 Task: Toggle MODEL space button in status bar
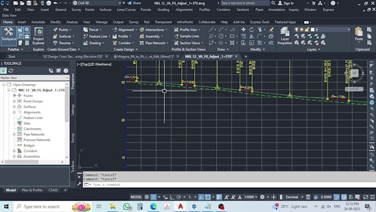(x=136, y=197)
